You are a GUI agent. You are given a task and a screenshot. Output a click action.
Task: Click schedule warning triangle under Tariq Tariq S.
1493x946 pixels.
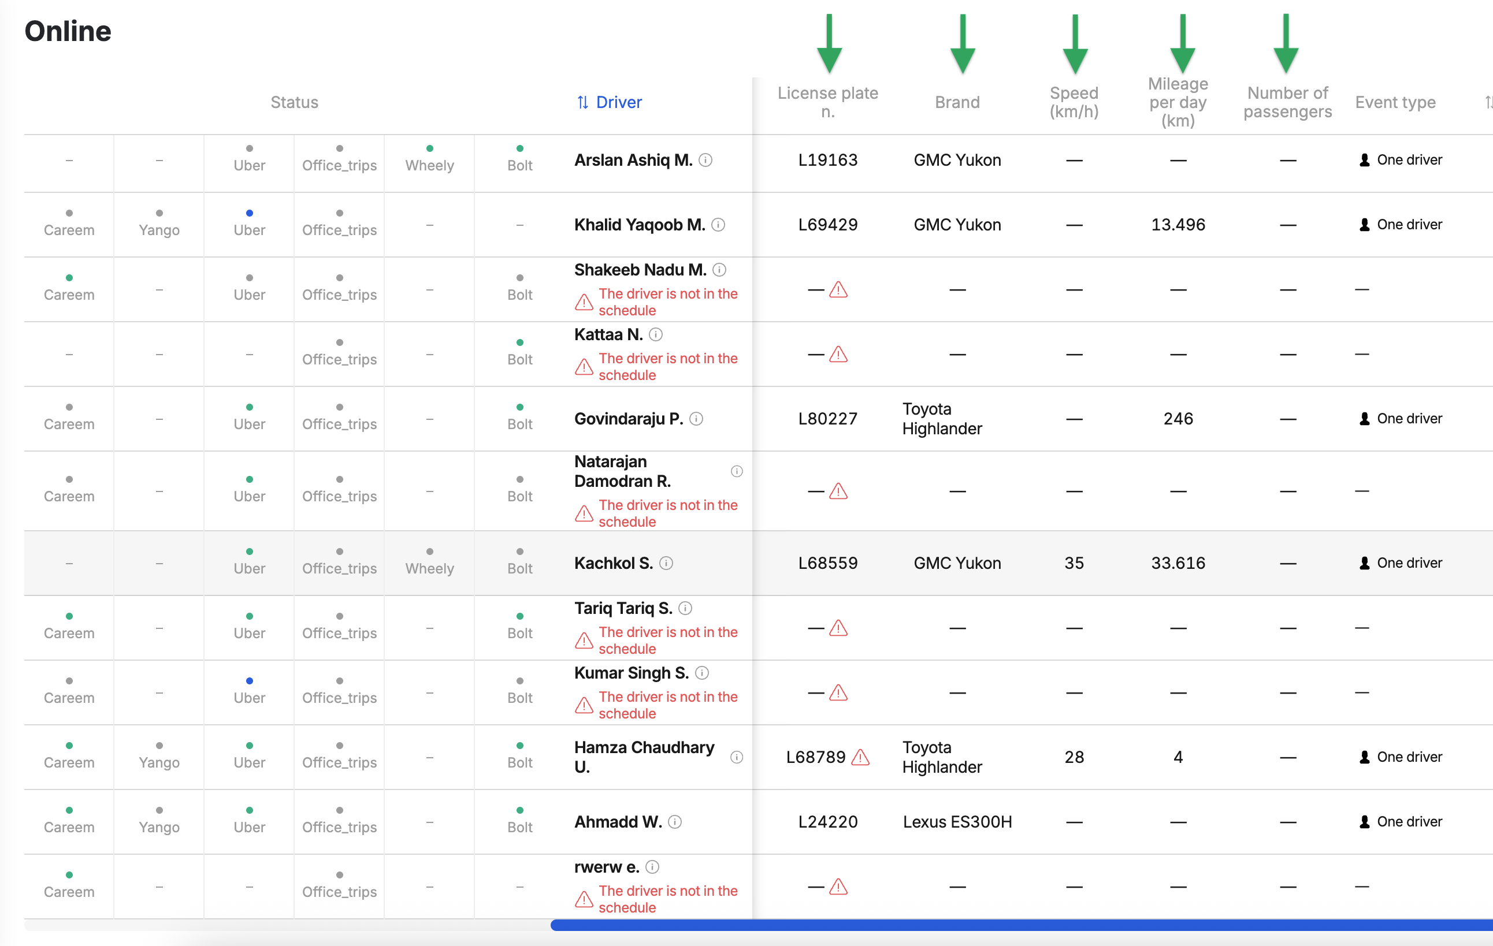coord(584,640)
